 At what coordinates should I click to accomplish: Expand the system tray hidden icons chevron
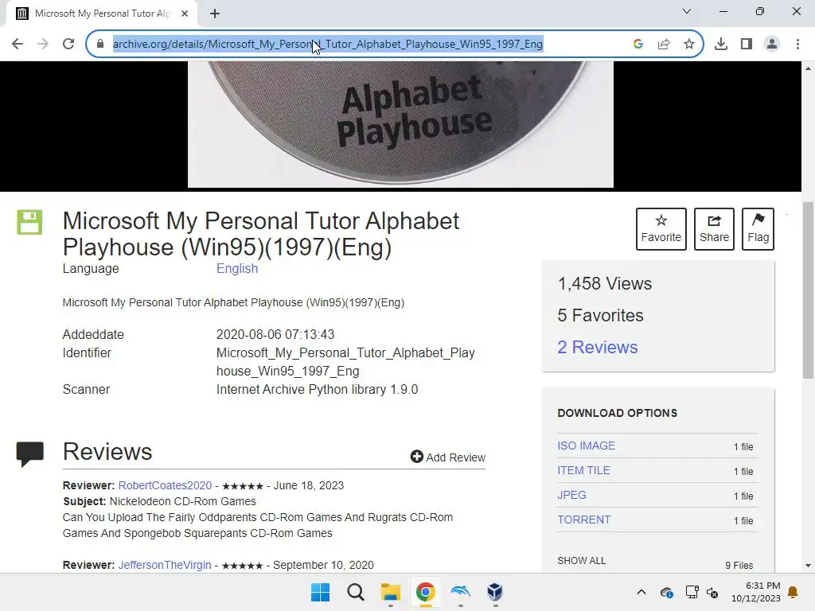coord(641,592)
